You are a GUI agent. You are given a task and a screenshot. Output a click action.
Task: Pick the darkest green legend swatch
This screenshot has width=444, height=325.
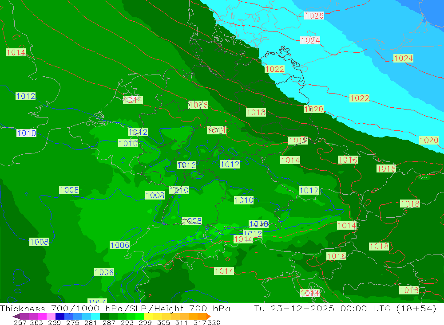click(x=104, y=316)
